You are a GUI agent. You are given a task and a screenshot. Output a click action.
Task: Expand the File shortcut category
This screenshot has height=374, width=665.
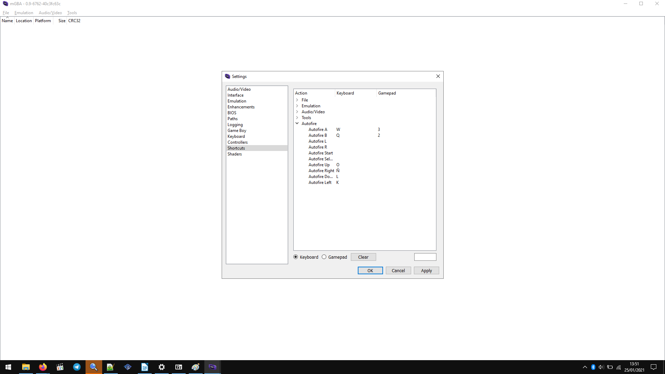(x=297, y=100)
